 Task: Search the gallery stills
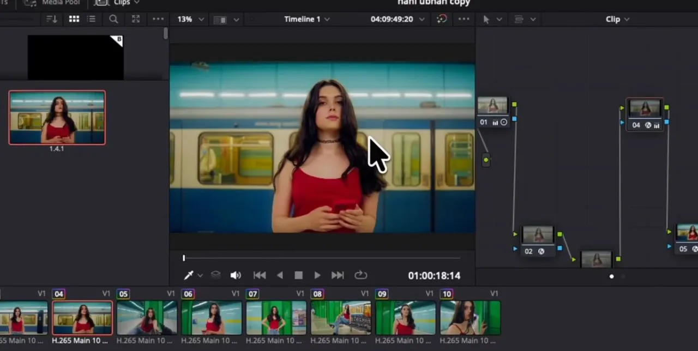113,19
